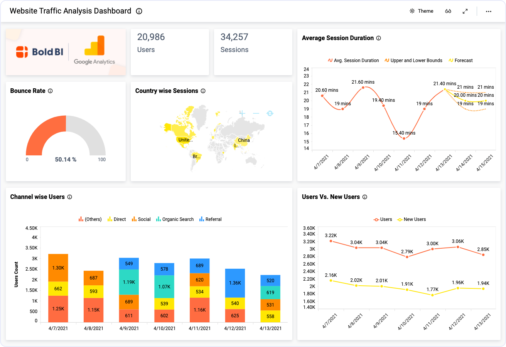
Task: Click the 1.16K (Others) bar segment
Action: pyautogui.click(x=199, y=310)
